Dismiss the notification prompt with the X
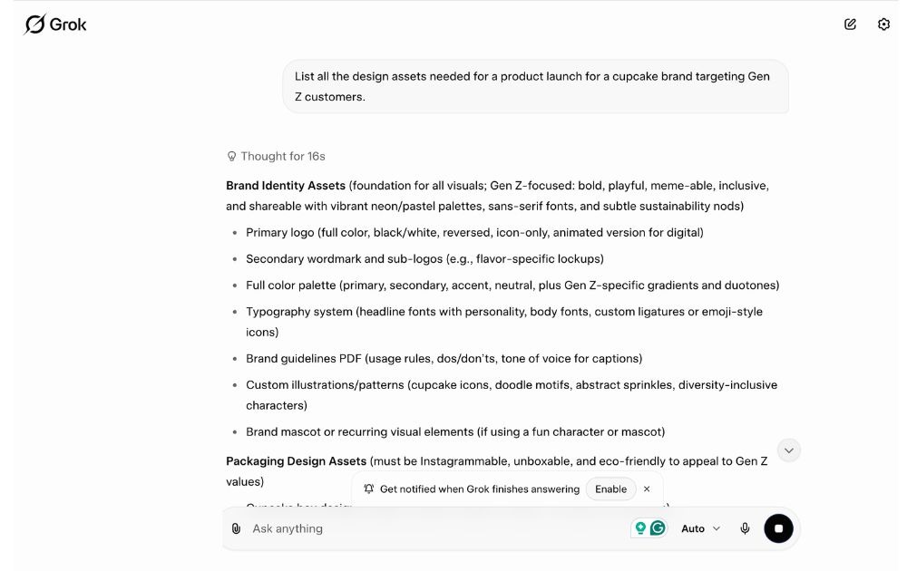Viewport: 907px width, 571px height. click(646, 489)
